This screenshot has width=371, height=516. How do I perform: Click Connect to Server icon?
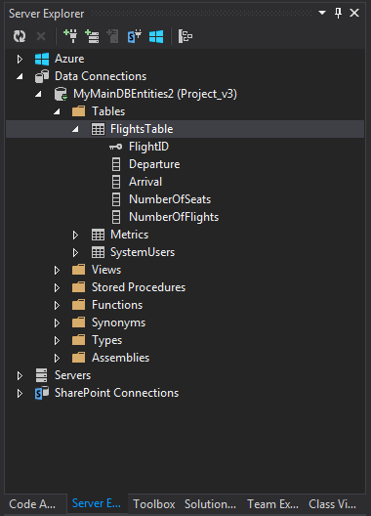(x=92, y=36)
